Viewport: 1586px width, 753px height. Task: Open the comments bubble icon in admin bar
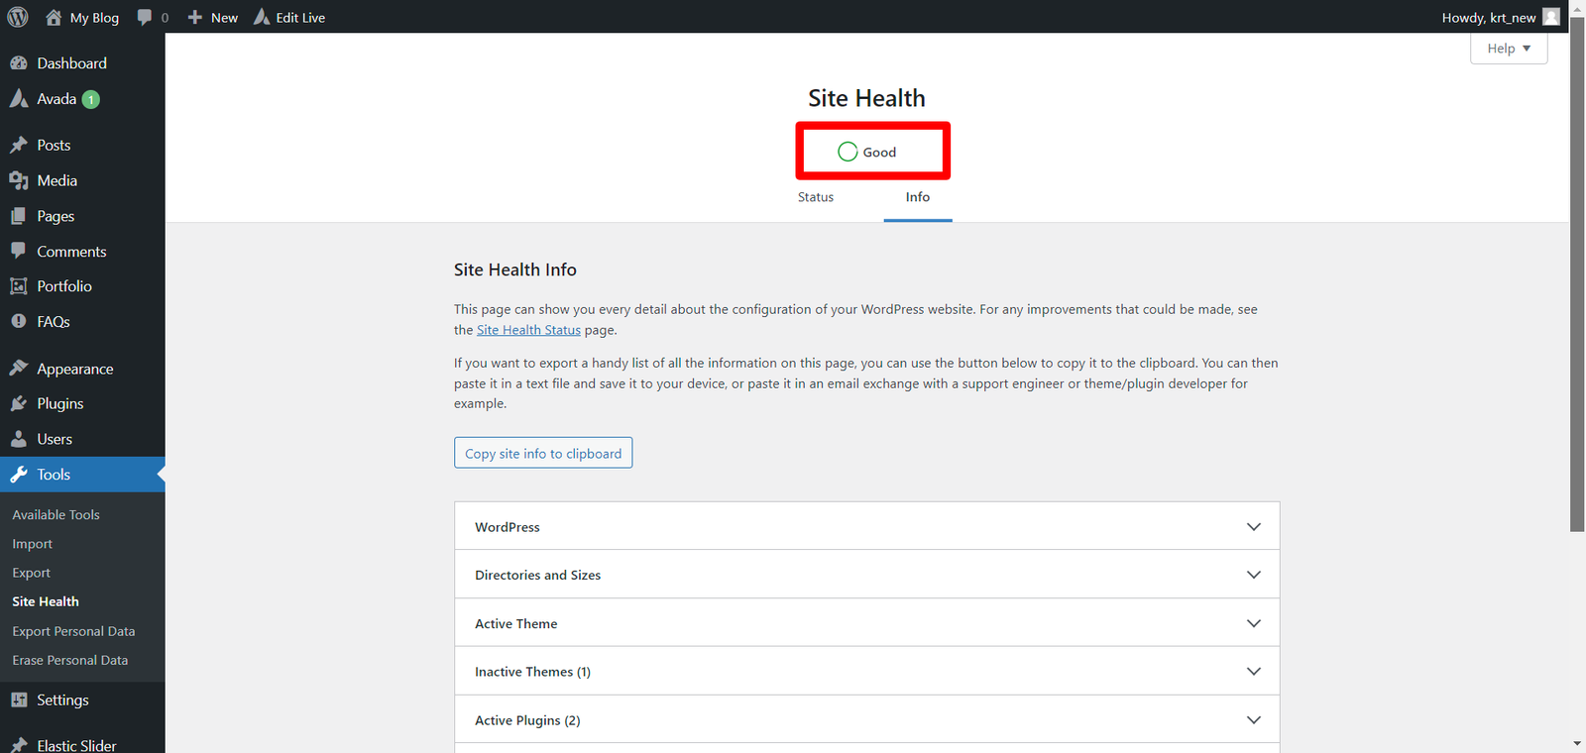coord(145,17)
